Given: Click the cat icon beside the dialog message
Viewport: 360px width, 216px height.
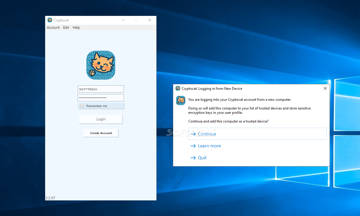Looking at the screenshot, I should pyautogui.click(x=181, y=100).
